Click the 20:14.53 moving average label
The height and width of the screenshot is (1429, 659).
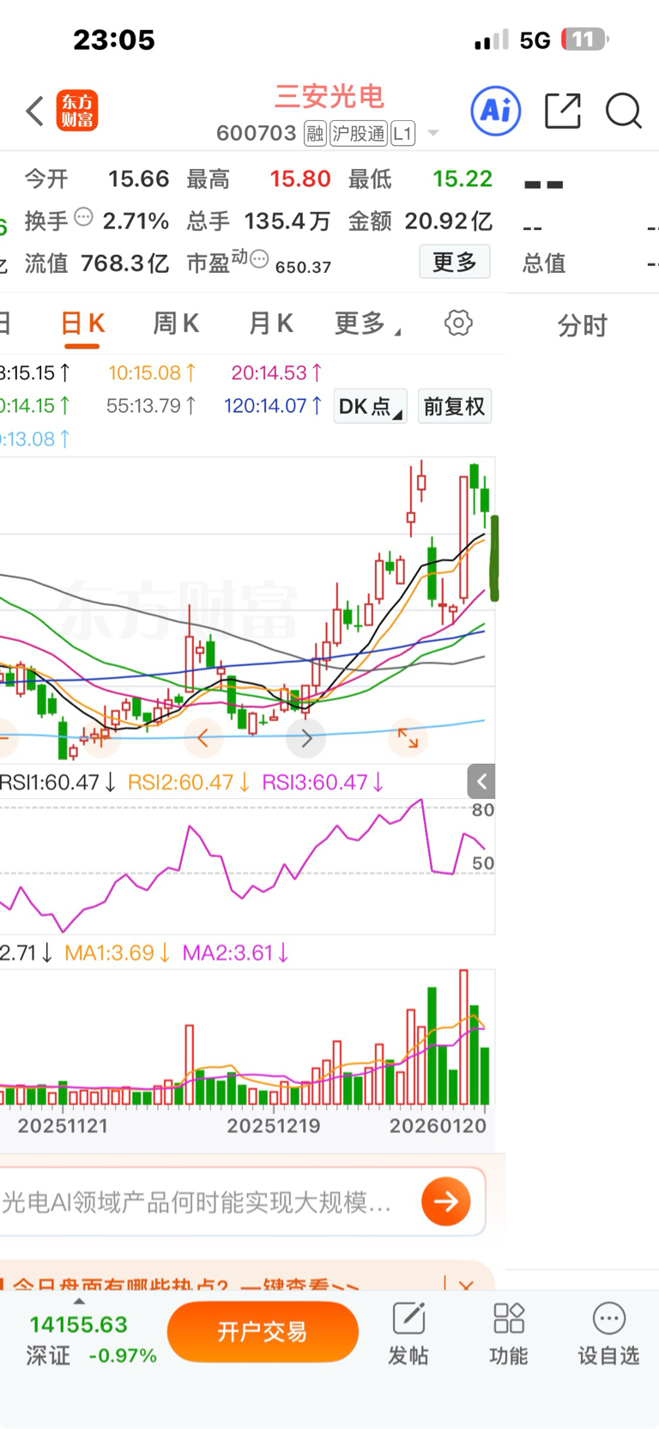[276, 372]
